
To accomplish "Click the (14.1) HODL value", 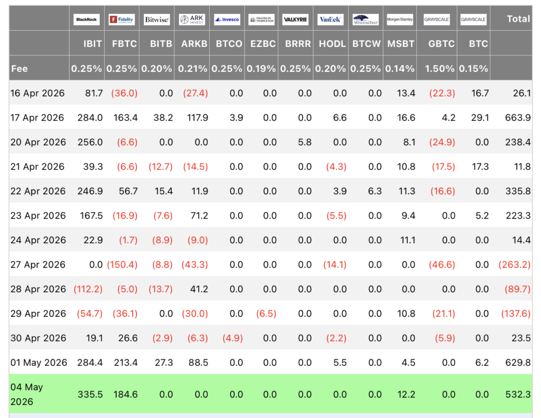I will (x=334, y=264).
